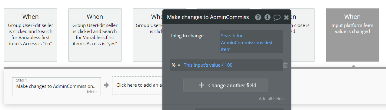Select the event ending with "close is" clicked
Screen dimensions: 386x110
click(303, 35)
